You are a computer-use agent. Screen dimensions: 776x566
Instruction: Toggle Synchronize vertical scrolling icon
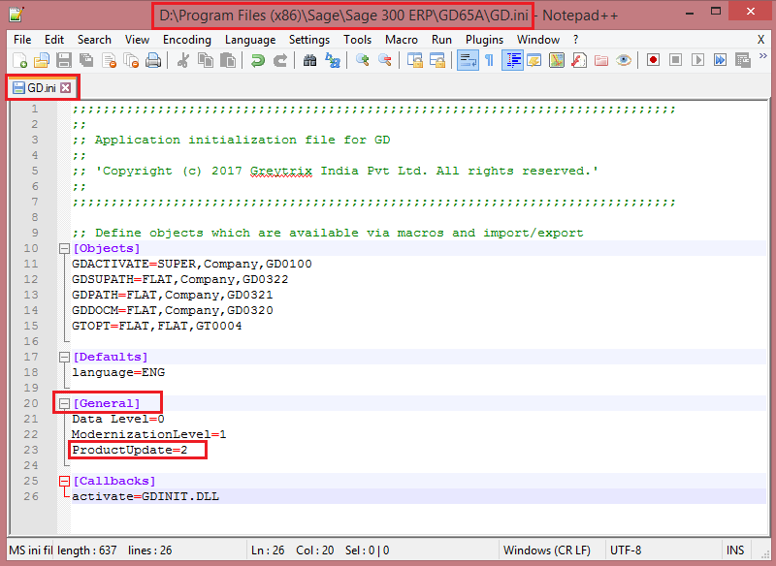click(415, 60)
